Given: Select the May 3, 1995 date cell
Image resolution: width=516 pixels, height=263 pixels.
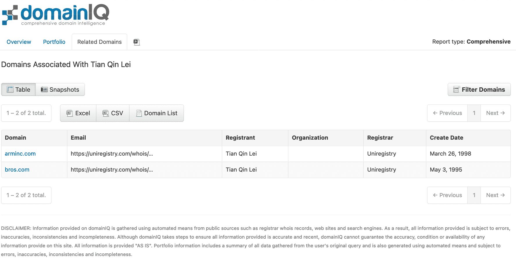Looking at the screenshot, I should click(468, 170).
